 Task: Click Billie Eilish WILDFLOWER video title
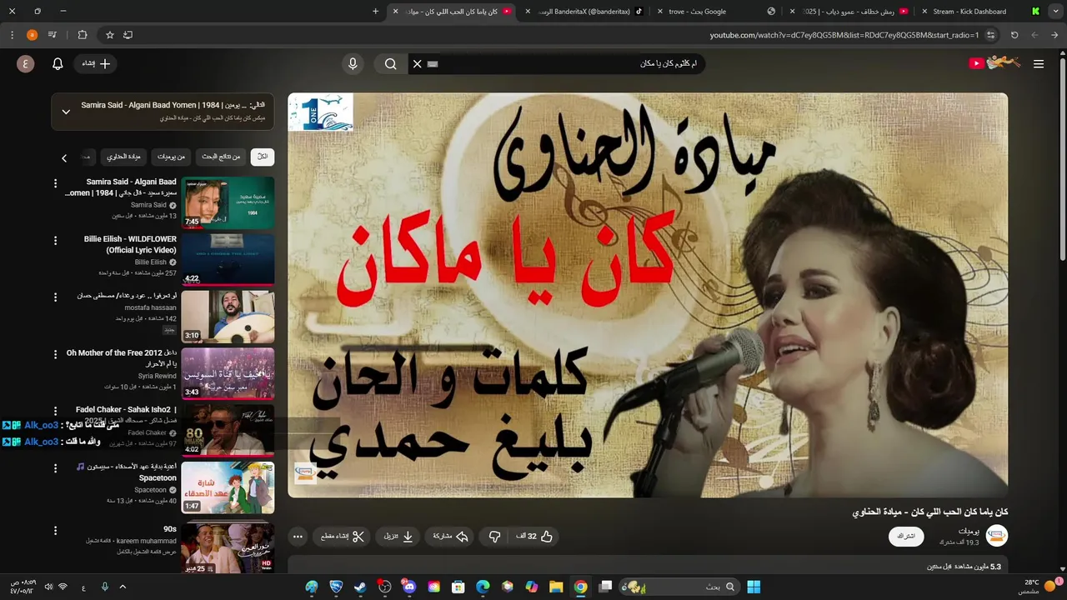pos(131,244)
